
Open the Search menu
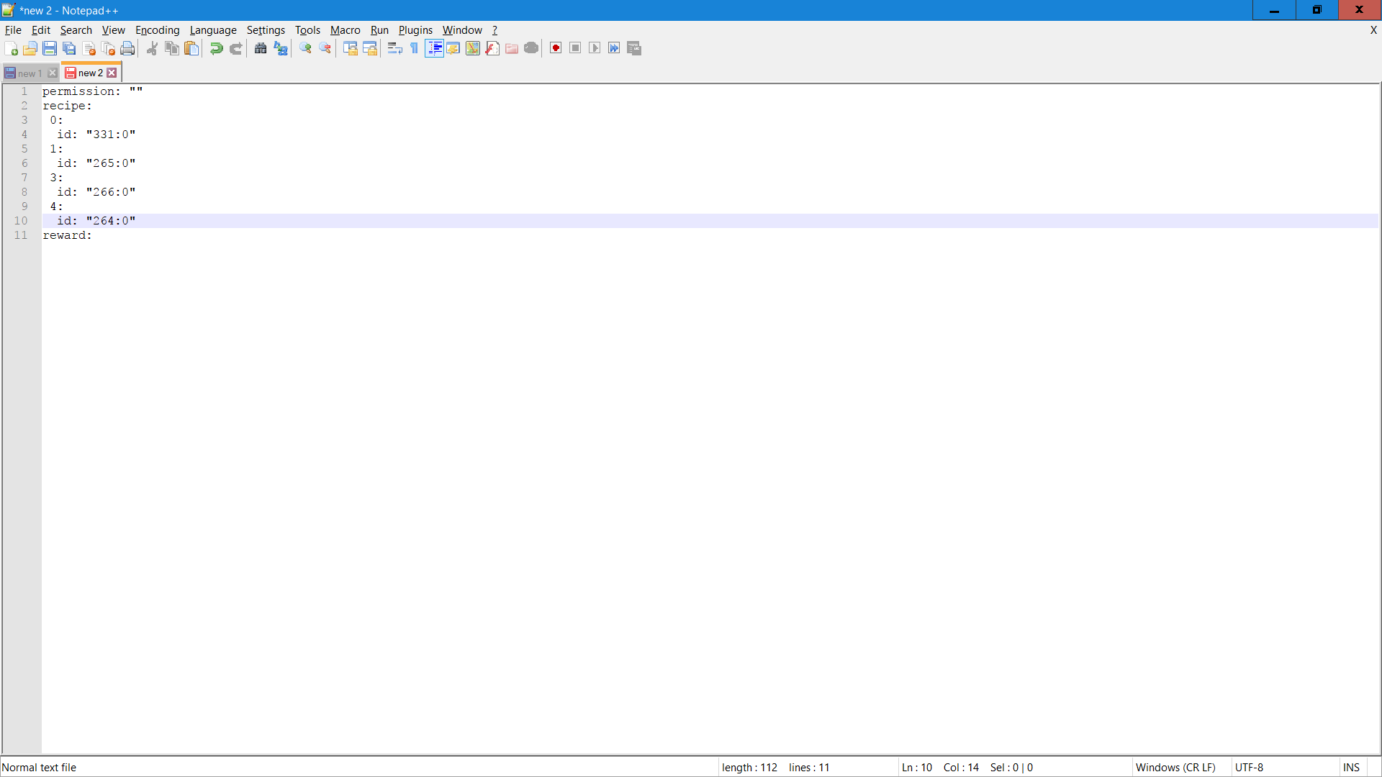tap(76, 30)
